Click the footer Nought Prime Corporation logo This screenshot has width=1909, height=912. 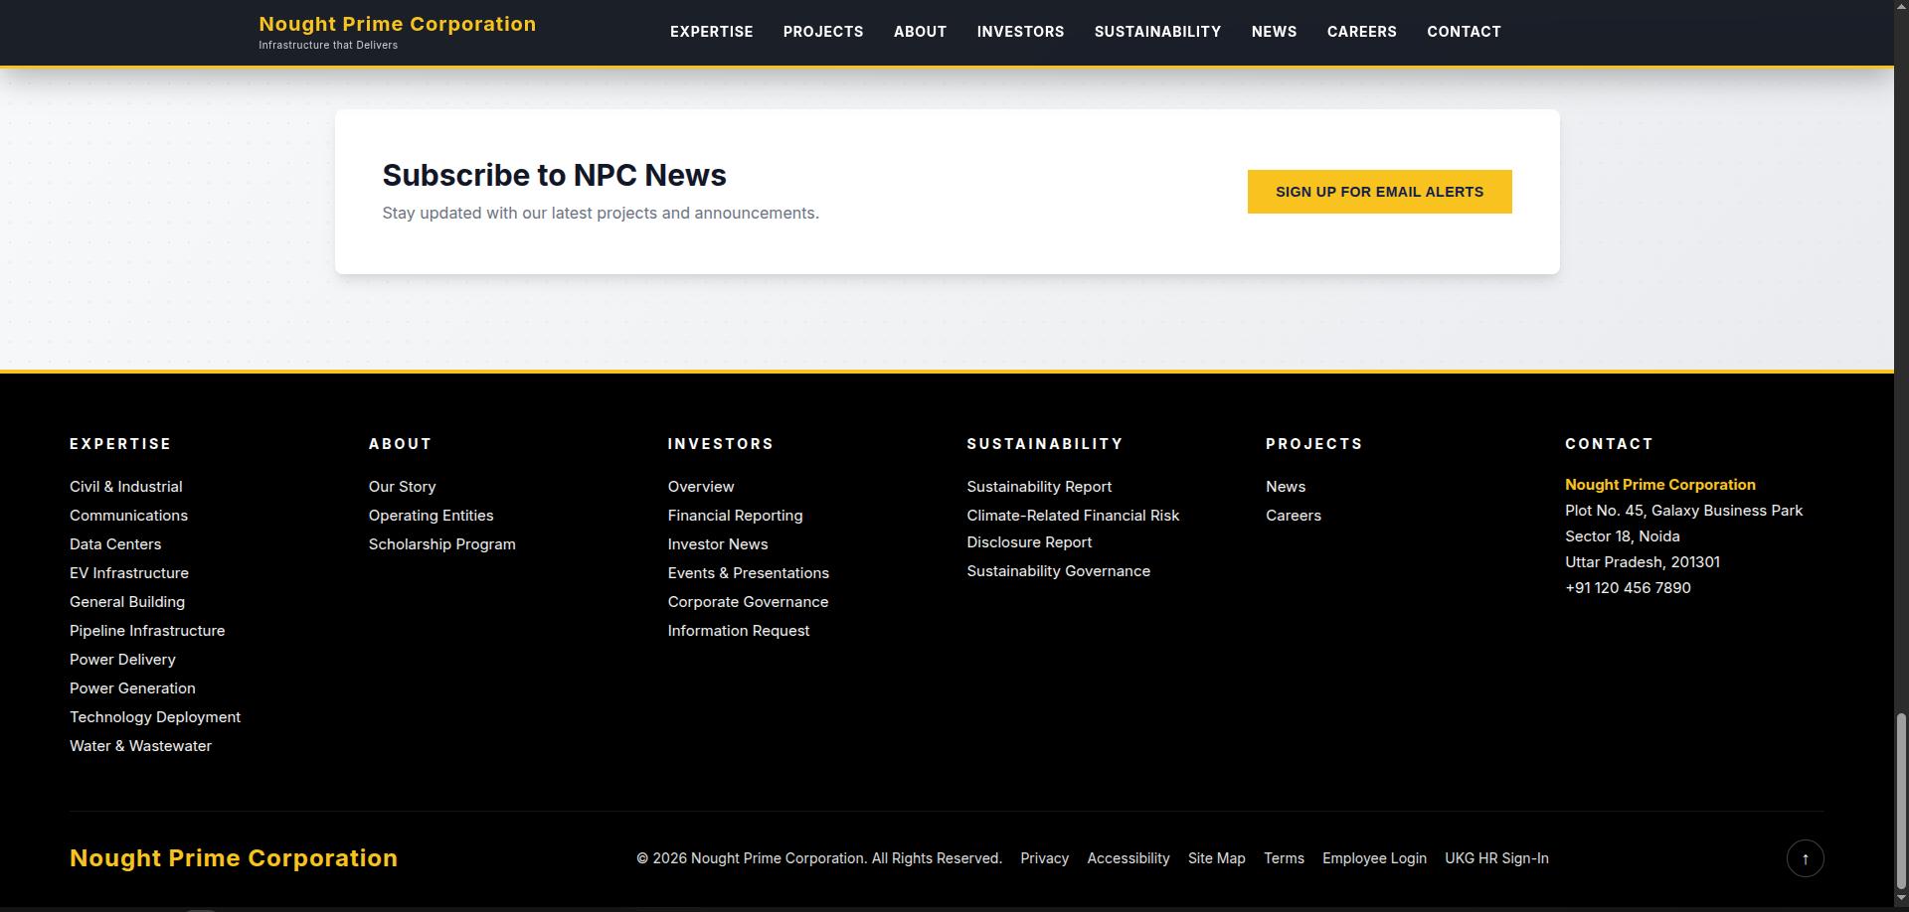pyautogui.click(x=234, y=858)
